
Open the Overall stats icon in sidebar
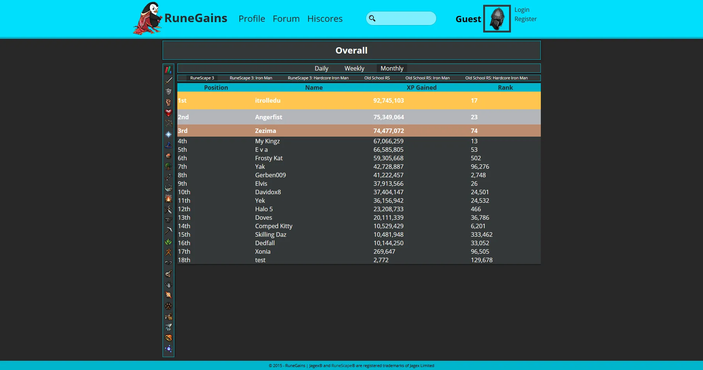(x=168, y=70)
